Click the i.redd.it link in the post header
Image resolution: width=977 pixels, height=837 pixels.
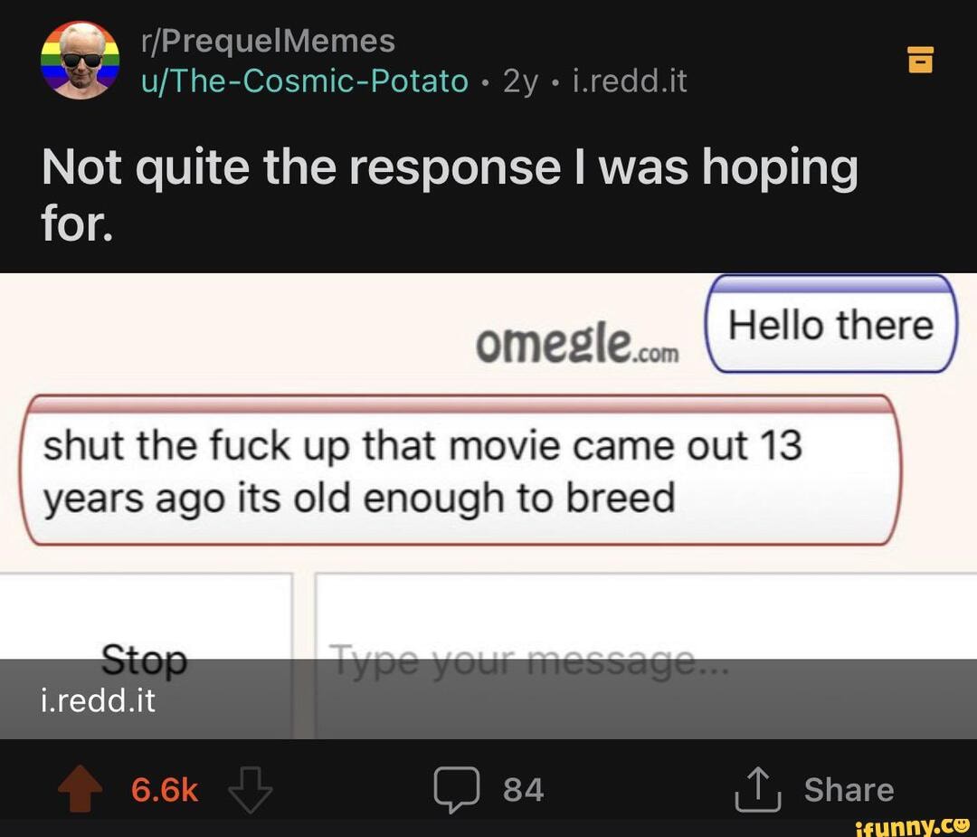(x=630, y=81)
